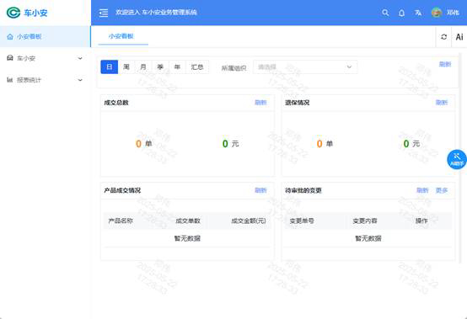This screenshot has width=467, height=319.
Task: Click 刷新 in the filter bar
Action: [x=445, y=64]
